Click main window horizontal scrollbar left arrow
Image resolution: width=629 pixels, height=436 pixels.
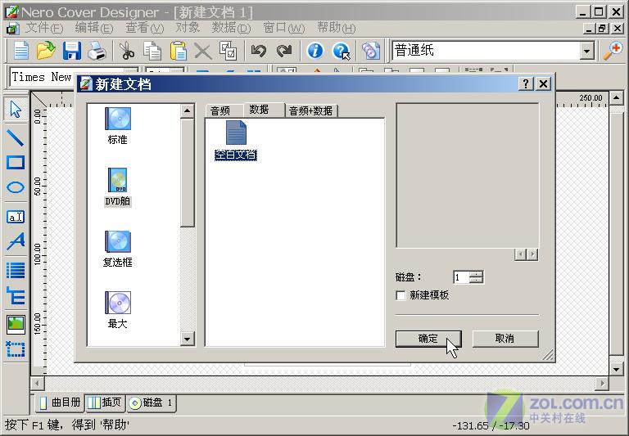coord(38,383)
